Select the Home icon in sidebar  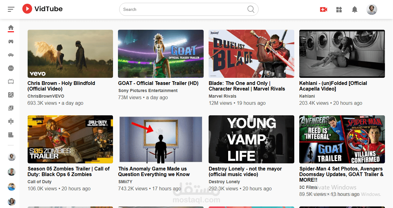pyautogui.click(x=11, y=28)
